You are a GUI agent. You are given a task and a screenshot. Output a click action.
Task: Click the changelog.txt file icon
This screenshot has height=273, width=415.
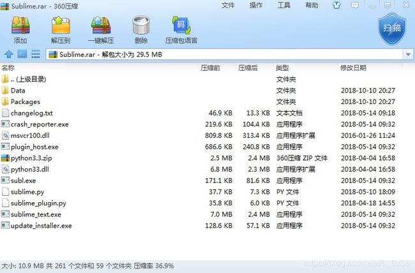pyautogui.click(x=5, y=113)
